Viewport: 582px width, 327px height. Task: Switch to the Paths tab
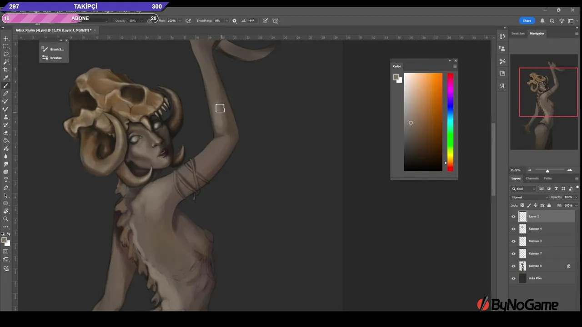coord(547,178)
